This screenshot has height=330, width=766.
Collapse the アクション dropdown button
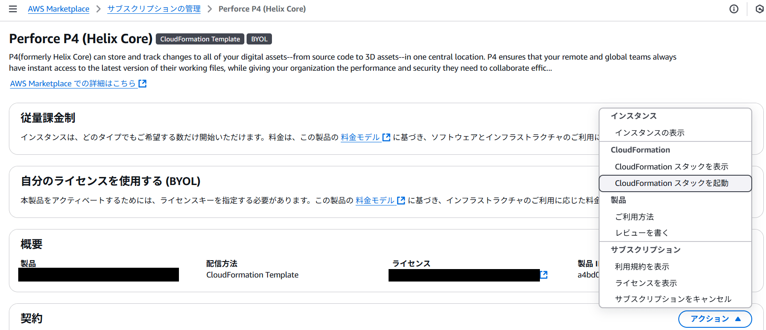(x=715, y=319)
